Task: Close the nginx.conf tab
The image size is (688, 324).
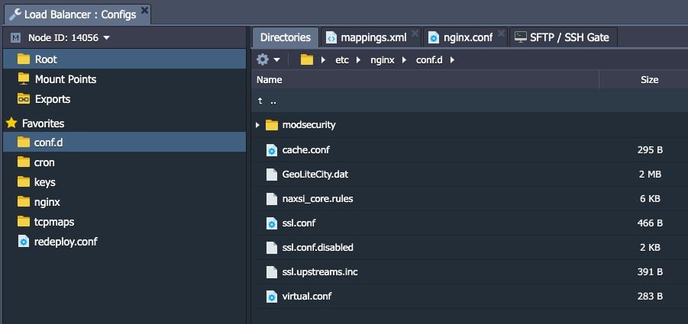Action: pos(501,34)
